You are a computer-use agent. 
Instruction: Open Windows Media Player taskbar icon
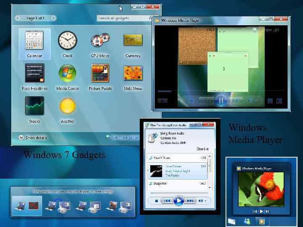coord(262,222)
